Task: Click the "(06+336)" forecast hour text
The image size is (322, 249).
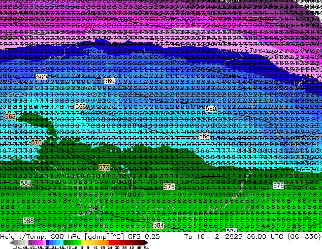Action: 305,236
